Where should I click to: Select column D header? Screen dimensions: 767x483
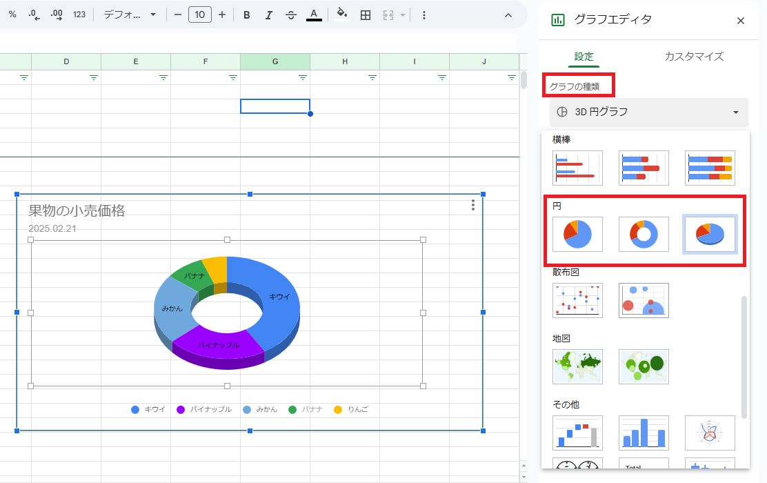tap(66, 61)
